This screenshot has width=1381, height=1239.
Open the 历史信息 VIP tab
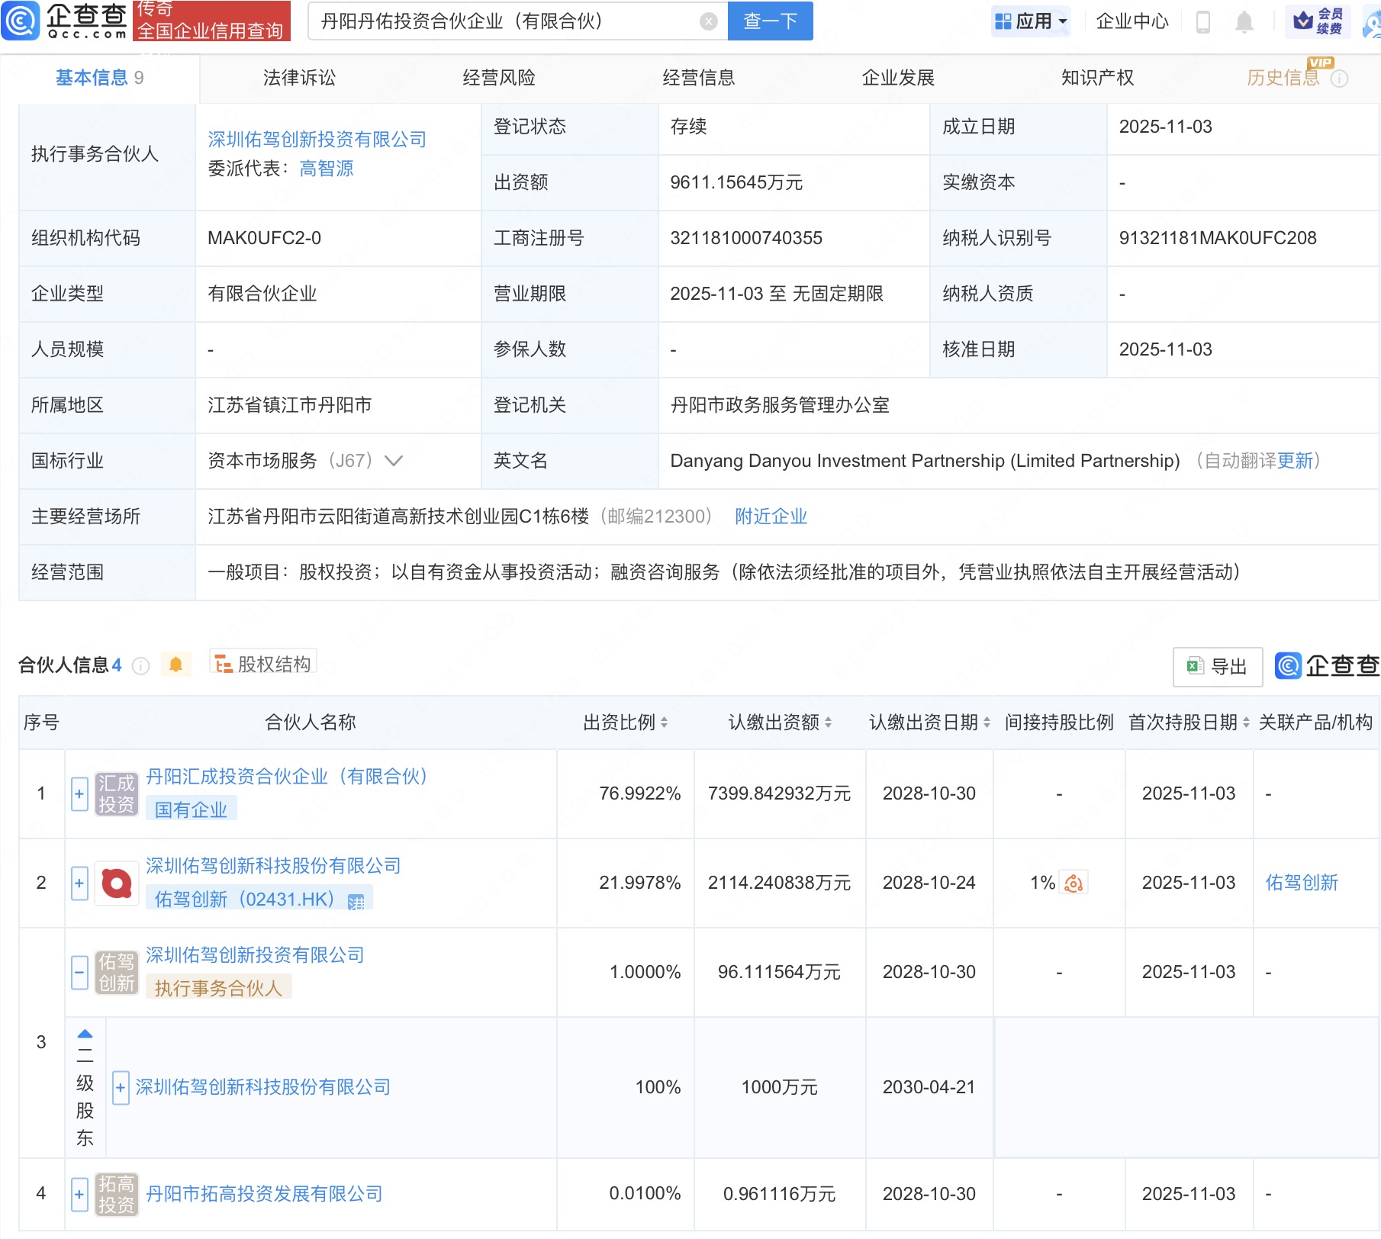click(x=1281, y=77)
